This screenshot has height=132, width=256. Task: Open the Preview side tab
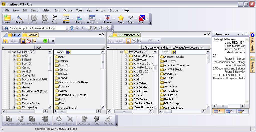click(253, 64)
